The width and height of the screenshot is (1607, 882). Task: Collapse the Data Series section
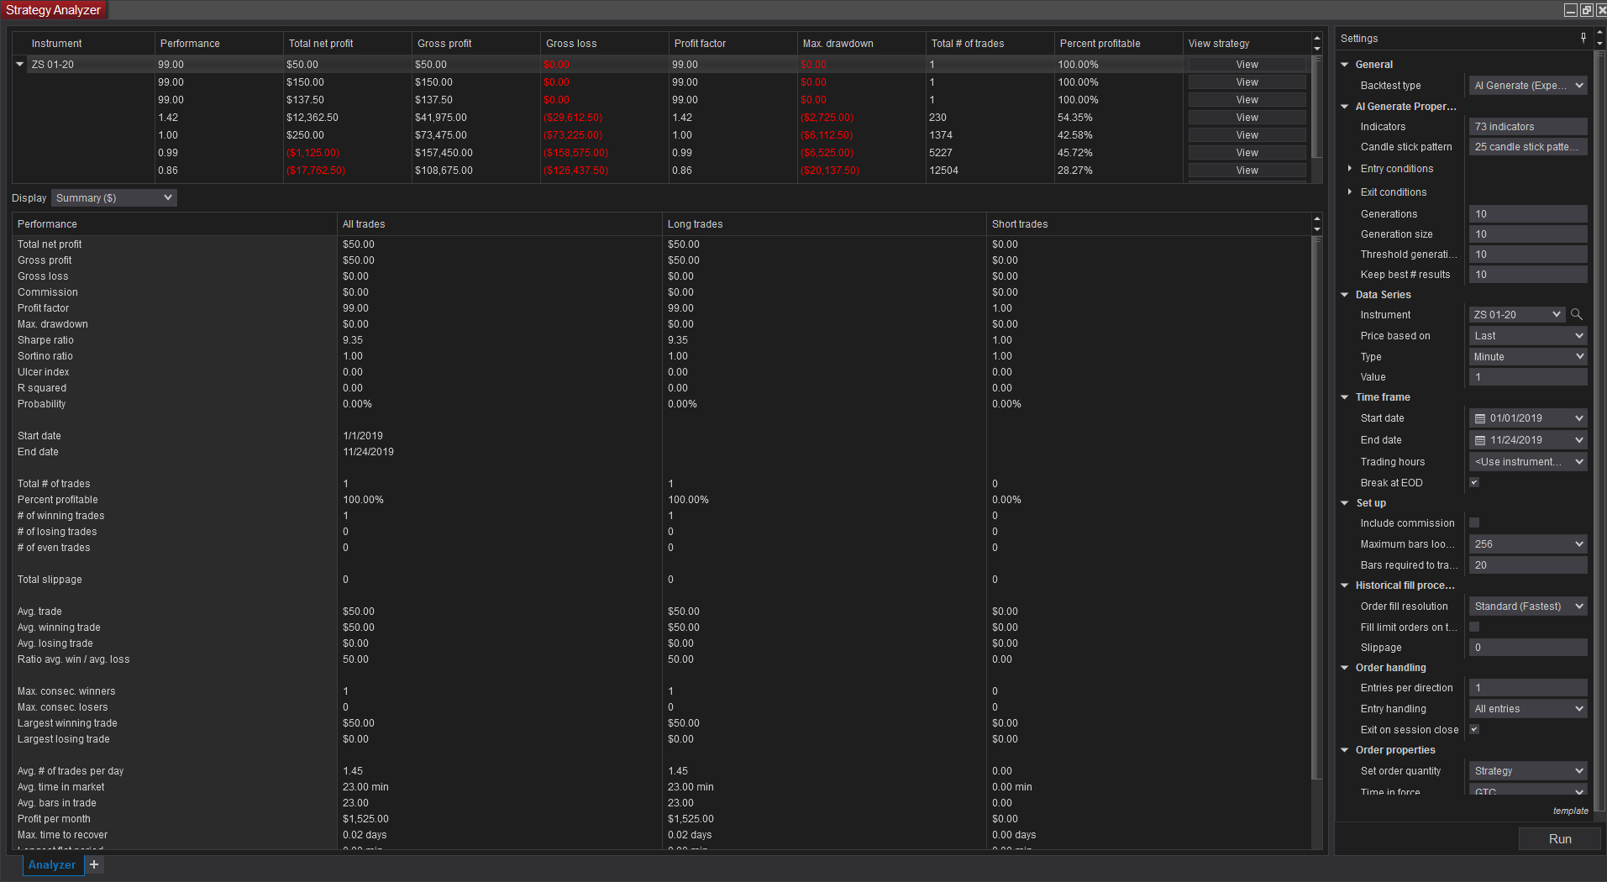[1345, 295]
